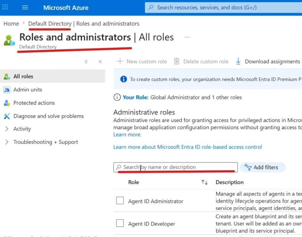302x237 pixels.
Task: Check the Agent ID Developer checkbox
Action: pos(120,223)
